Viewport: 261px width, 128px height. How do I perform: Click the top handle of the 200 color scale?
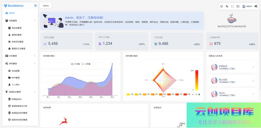coord(197,71)
